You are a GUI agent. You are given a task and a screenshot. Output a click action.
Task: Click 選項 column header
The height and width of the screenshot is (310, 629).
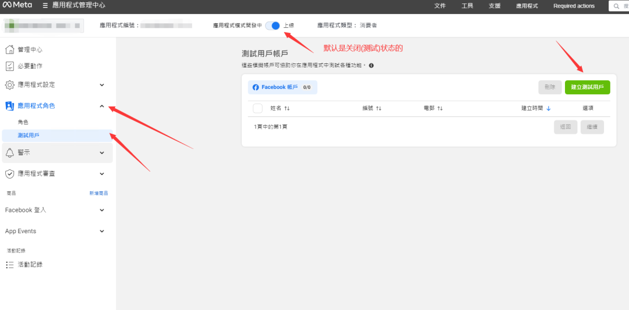pos(588,108)
